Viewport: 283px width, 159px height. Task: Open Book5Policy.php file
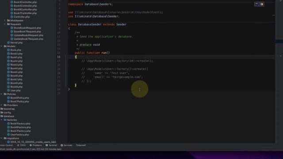tap(18, 98)
